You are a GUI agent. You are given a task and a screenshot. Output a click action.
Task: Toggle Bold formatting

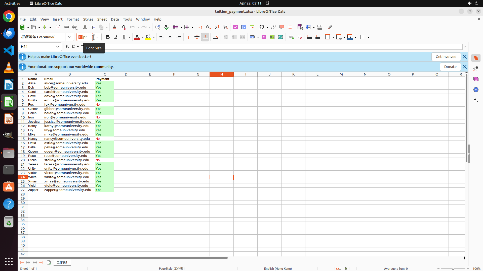click(108, 37)
